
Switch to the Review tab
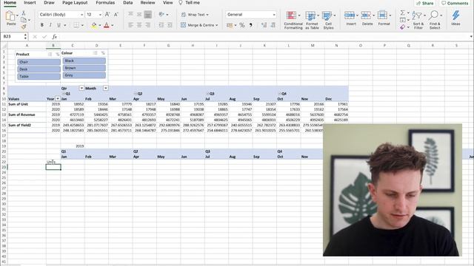147,2
